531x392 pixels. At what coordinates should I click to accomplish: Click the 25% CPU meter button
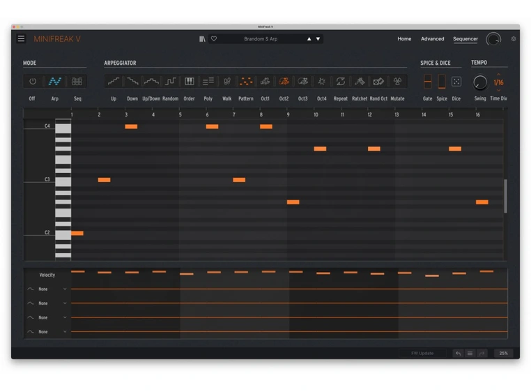click(x=503, y=354)
